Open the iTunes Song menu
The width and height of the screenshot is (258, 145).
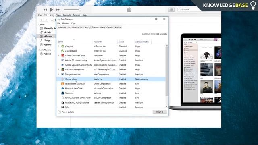[52, 15]
